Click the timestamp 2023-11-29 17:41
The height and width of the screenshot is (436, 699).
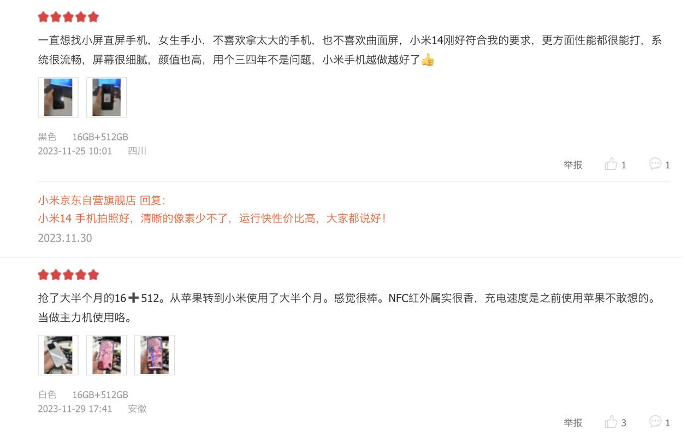point(75,409)
